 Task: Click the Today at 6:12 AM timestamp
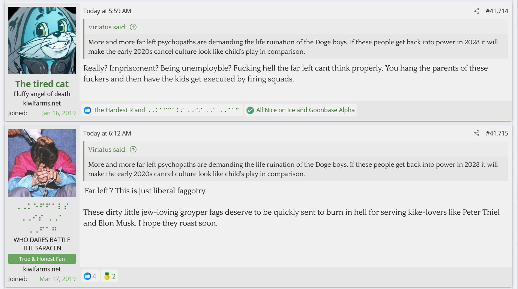click(x=107, y=134)
